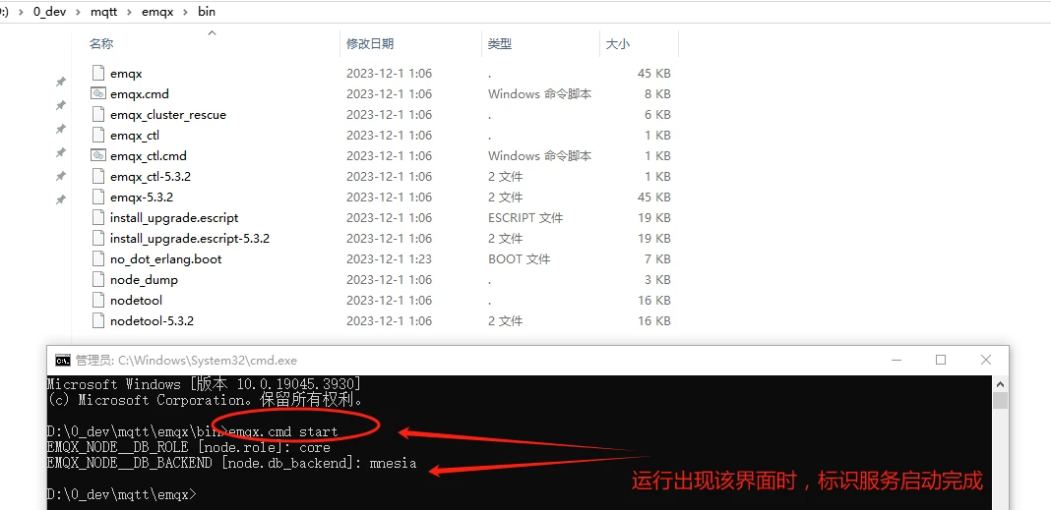Image resolution: width=1051 pixels, height=510 pixels.
Task: Click install_upgrade.escript file name
Action: click(174, 218)
